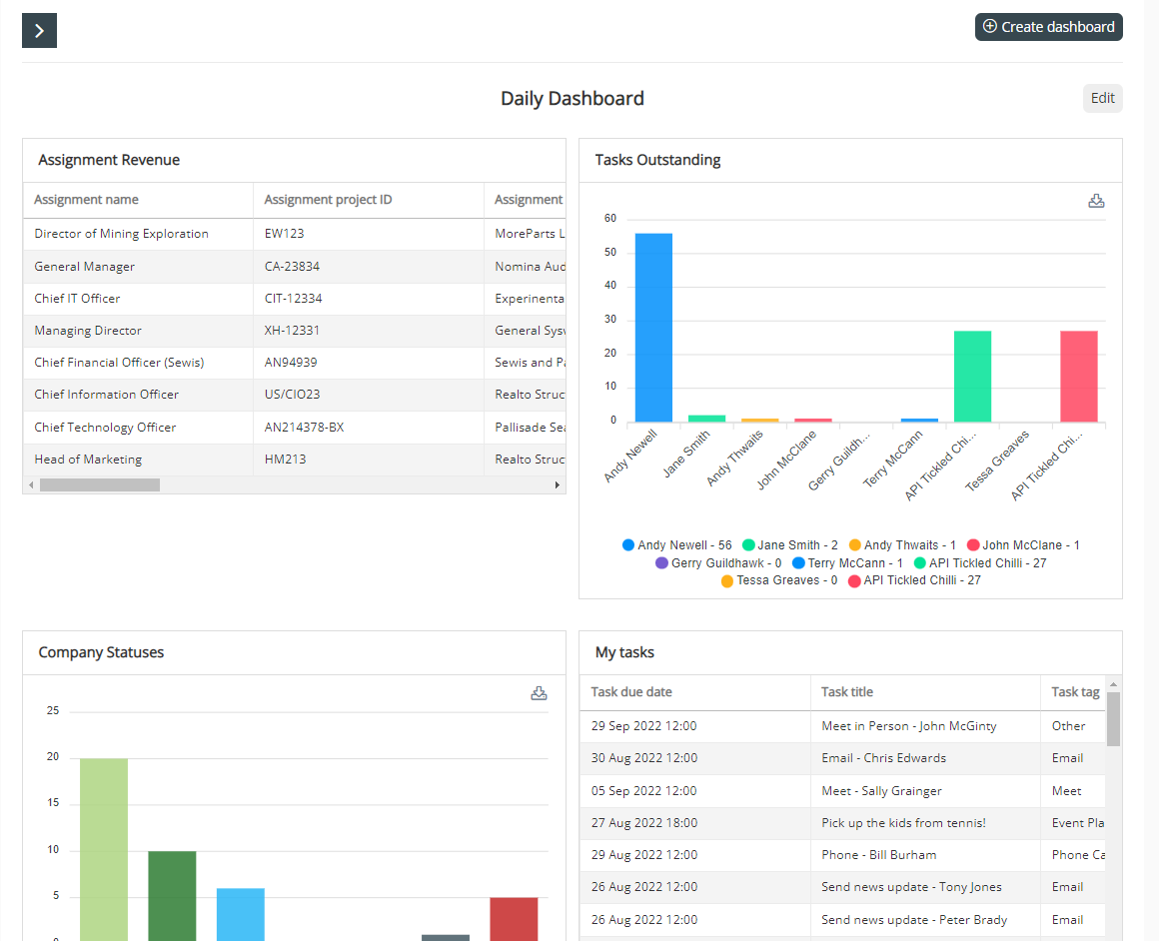Select the Director of Mining Exploration row
1159x941 pixels.
(x=294, y=234)
